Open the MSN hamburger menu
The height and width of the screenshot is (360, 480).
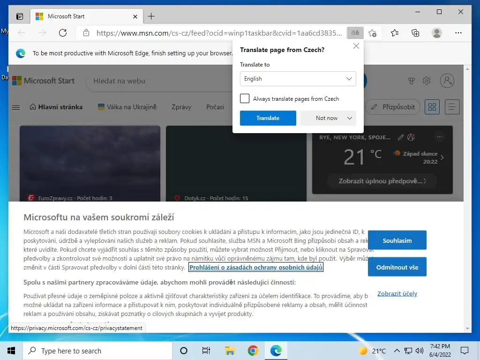coord(16,107)
